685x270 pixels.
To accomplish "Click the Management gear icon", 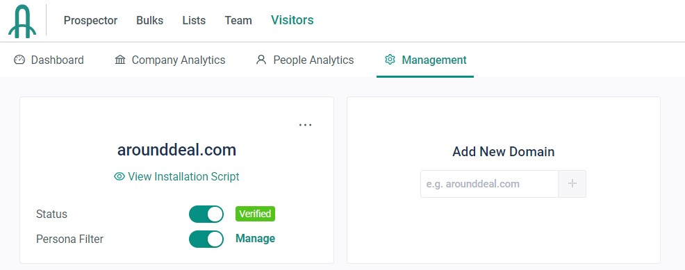I will pyautogui.click(x=390, y=60).
